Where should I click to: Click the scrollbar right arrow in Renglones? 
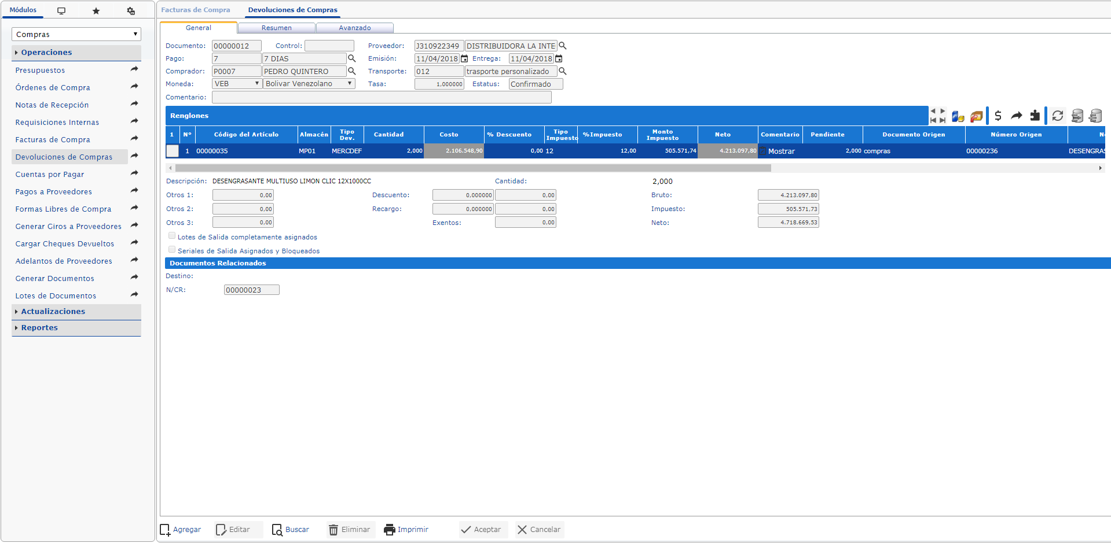click(x=1100, y=168)
